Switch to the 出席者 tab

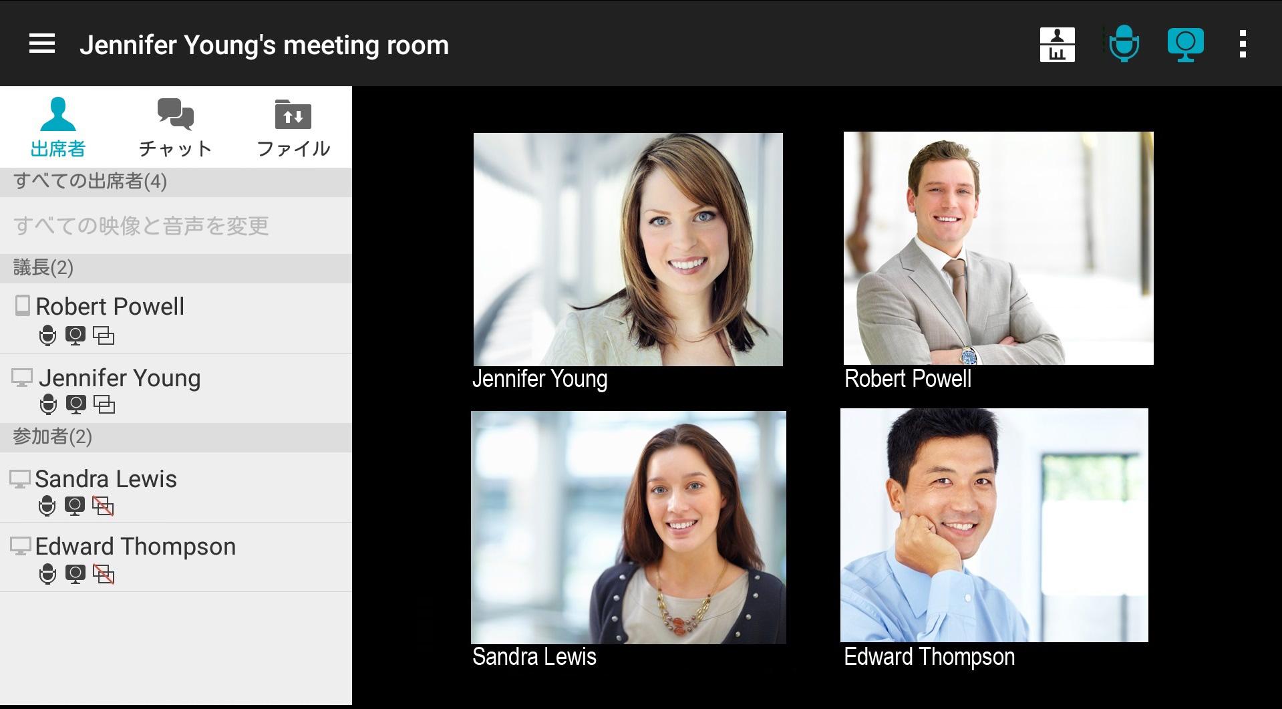pyautogui.click(x=58, y=128)
